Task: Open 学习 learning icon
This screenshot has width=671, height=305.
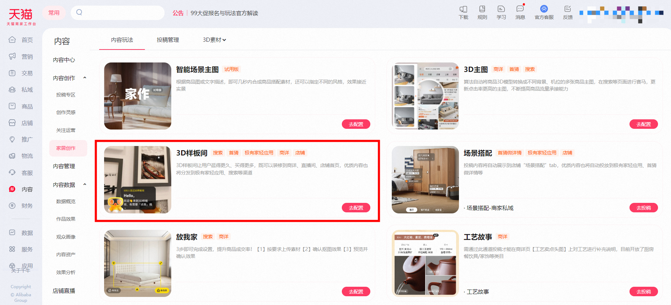Action: [x=501, y=13]
